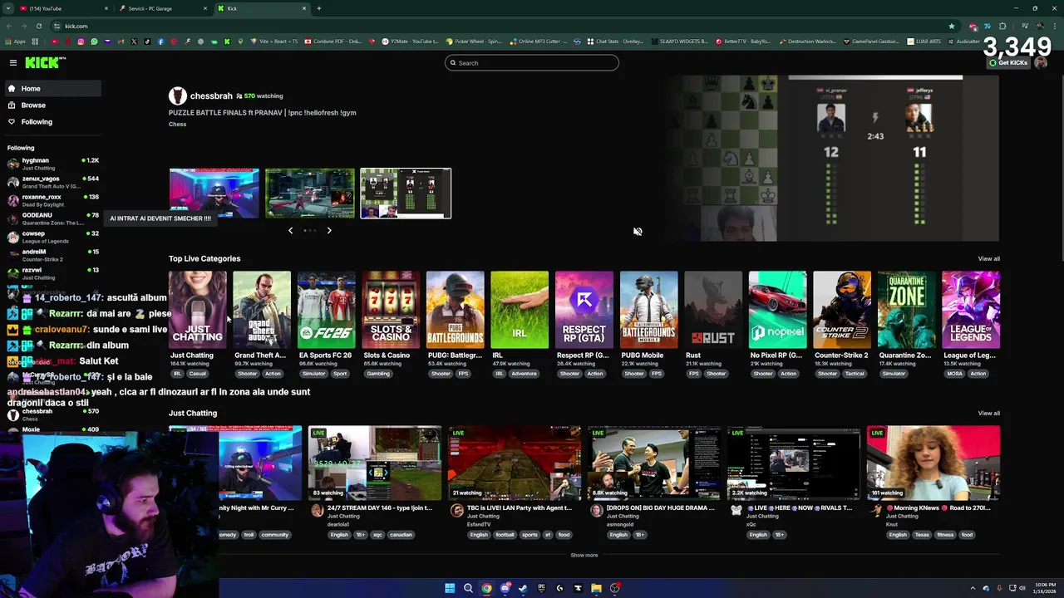Open the Chrome extensions puzzle icon
This screenshot has width=1064, height=598.
pos(1002,26)
